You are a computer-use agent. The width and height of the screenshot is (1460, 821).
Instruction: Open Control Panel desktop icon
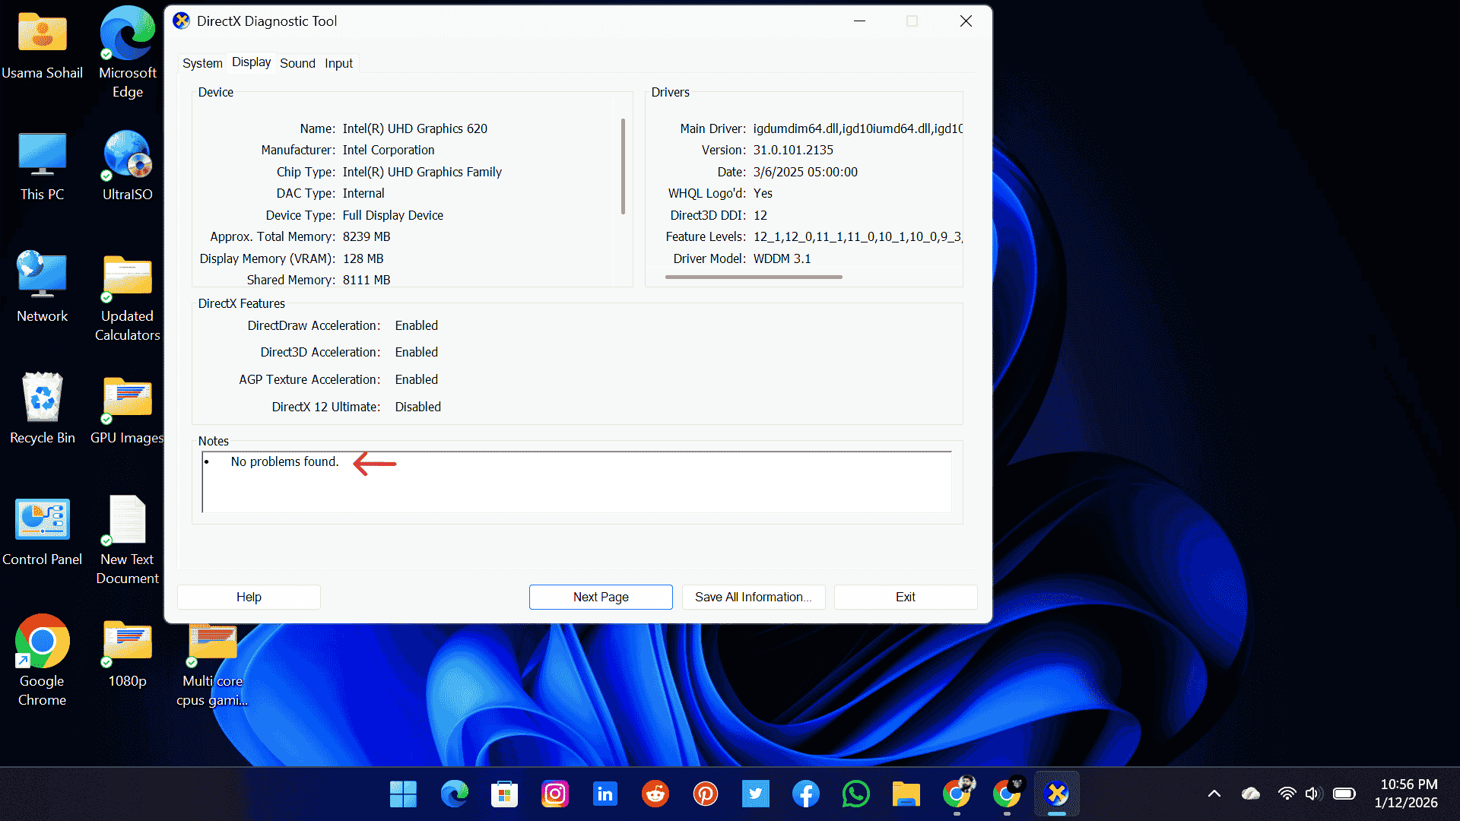(x=42, y=521)
